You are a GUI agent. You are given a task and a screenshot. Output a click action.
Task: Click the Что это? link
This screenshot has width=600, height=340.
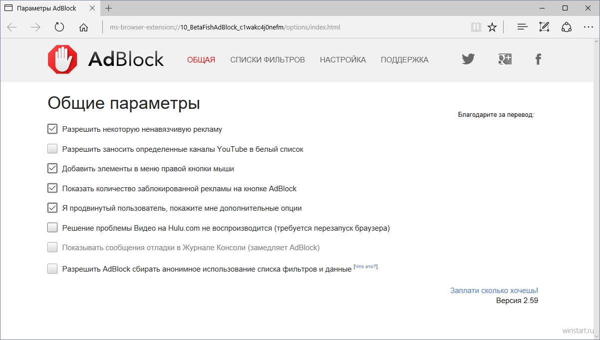[x=366, y=267]
